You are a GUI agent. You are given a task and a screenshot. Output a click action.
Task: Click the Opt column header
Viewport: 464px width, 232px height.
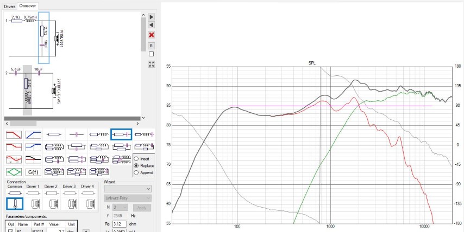click(11, 224)
